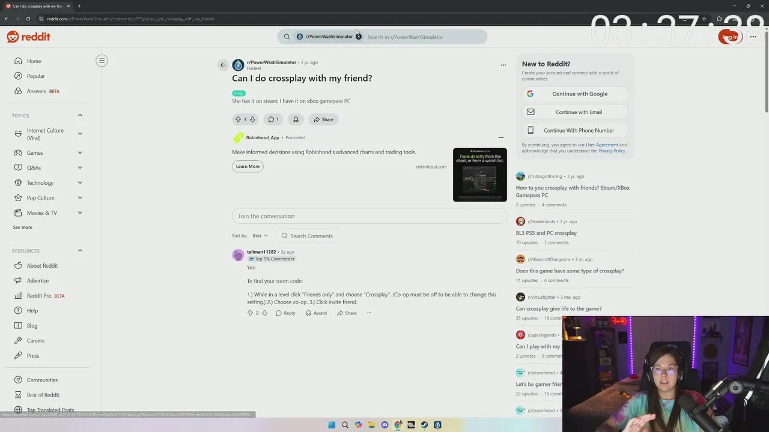
Task: Remove the r/PowerWashSimulator search filter
Action: [359, 37]
